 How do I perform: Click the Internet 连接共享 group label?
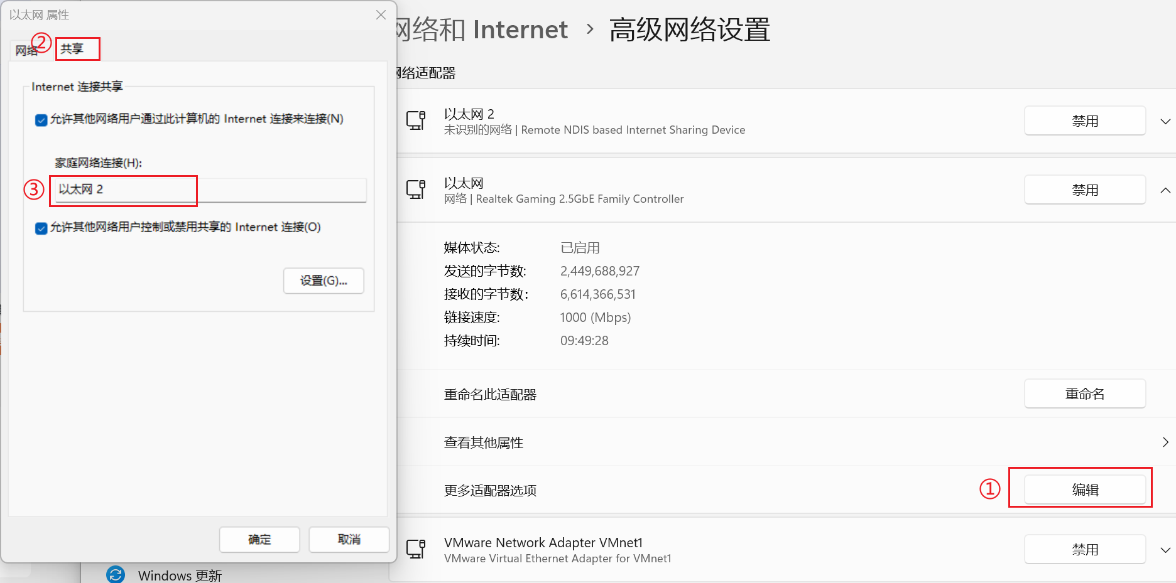[77, 87]
